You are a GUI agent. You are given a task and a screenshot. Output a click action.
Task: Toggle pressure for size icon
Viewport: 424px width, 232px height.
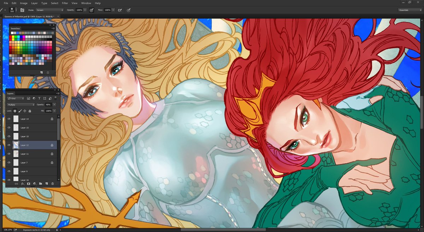(129, 10)
